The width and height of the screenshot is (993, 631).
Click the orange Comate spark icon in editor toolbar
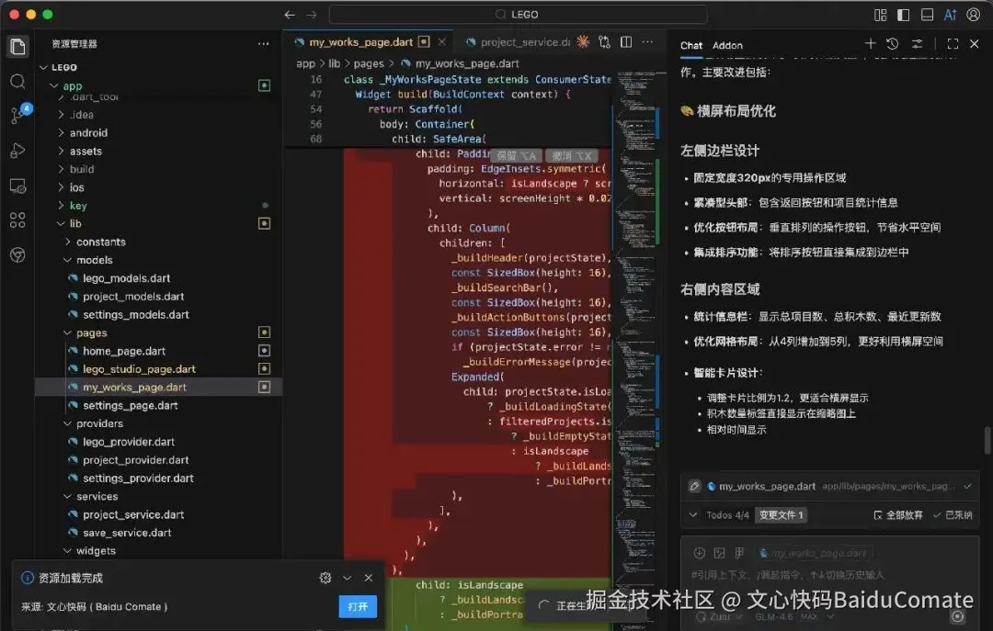[583, 41]
